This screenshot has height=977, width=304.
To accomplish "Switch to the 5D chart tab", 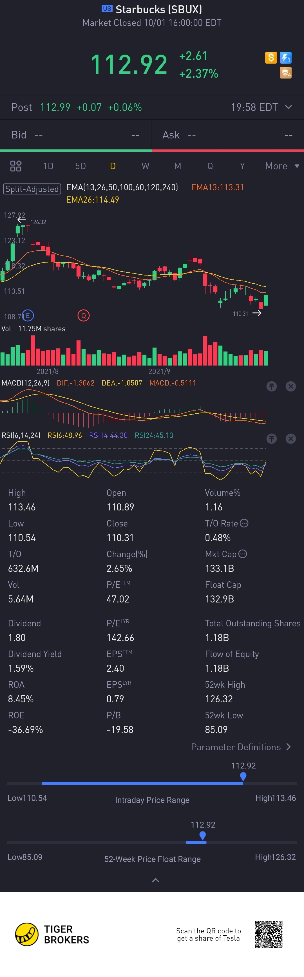I will [x=81, y=166].
